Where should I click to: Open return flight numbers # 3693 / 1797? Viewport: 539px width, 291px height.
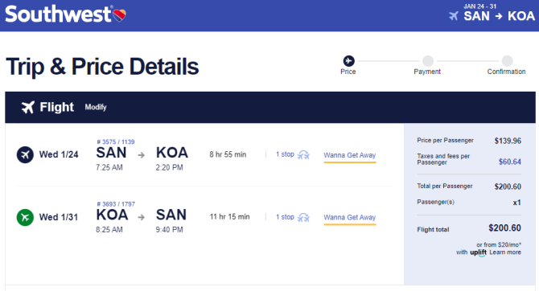coord(116,203)
